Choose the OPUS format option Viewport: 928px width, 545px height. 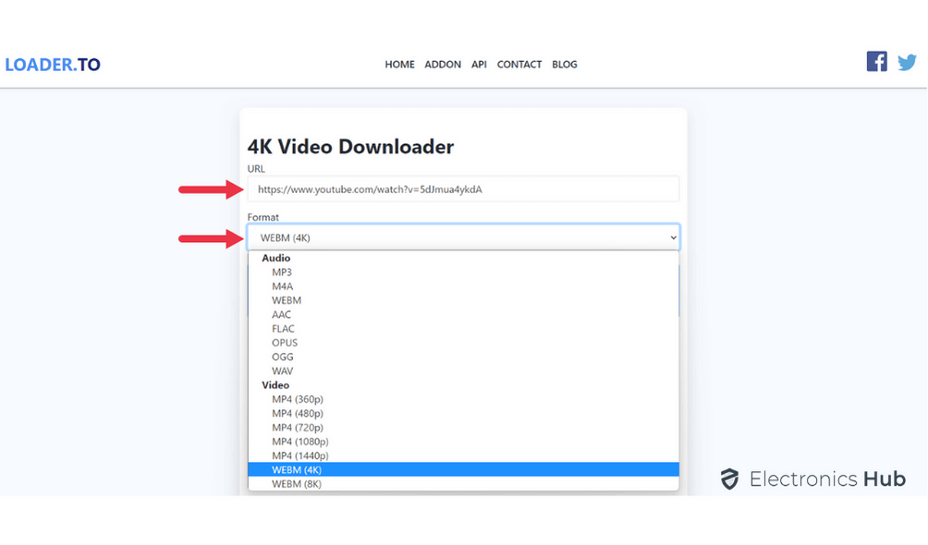(463, 344)
